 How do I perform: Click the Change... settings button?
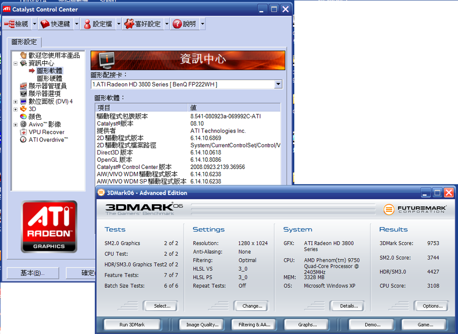251,306
